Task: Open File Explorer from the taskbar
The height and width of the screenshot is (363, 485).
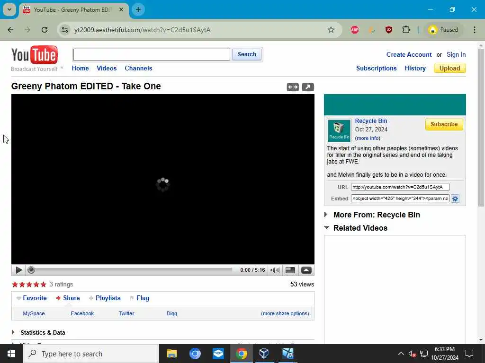Action: [171, 354]
